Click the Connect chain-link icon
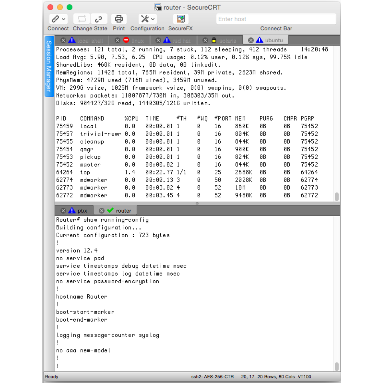383x383 pixels. pos(55,19)
